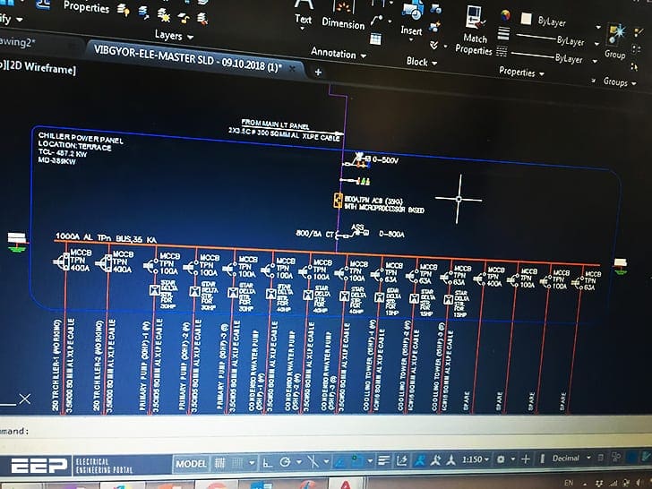Click the Group tool icon
The height and width of the screenshot is (489, 652).
615,34
